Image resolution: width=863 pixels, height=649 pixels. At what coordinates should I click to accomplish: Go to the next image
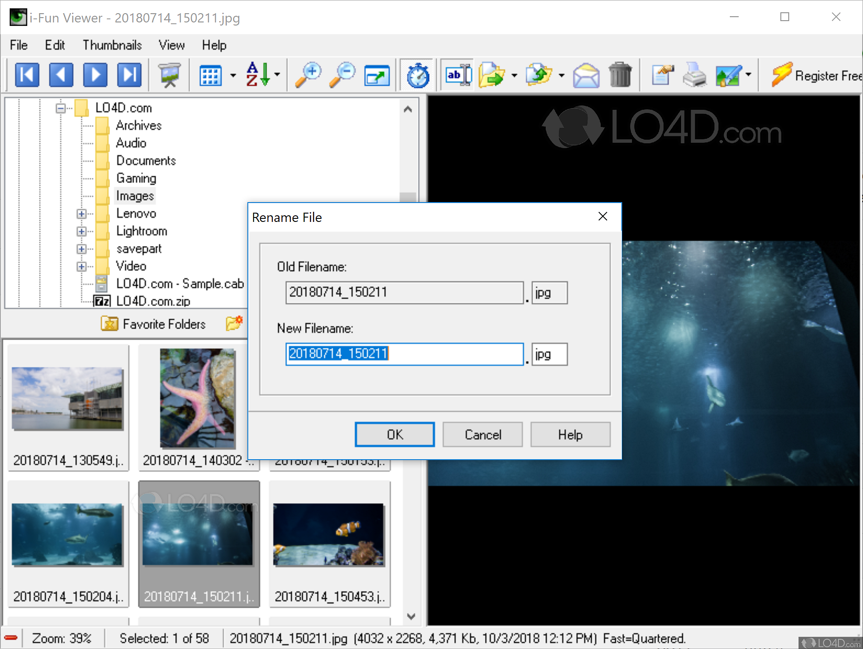coord(95,75)
